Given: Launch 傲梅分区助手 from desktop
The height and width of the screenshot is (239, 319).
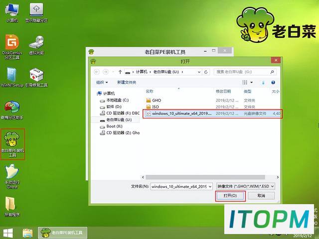Looking at the screenshot, I should point(12,110).
